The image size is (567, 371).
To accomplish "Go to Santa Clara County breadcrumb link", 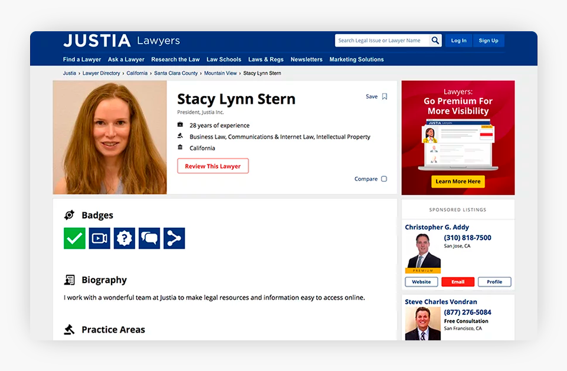I will (x=176, y=73).
